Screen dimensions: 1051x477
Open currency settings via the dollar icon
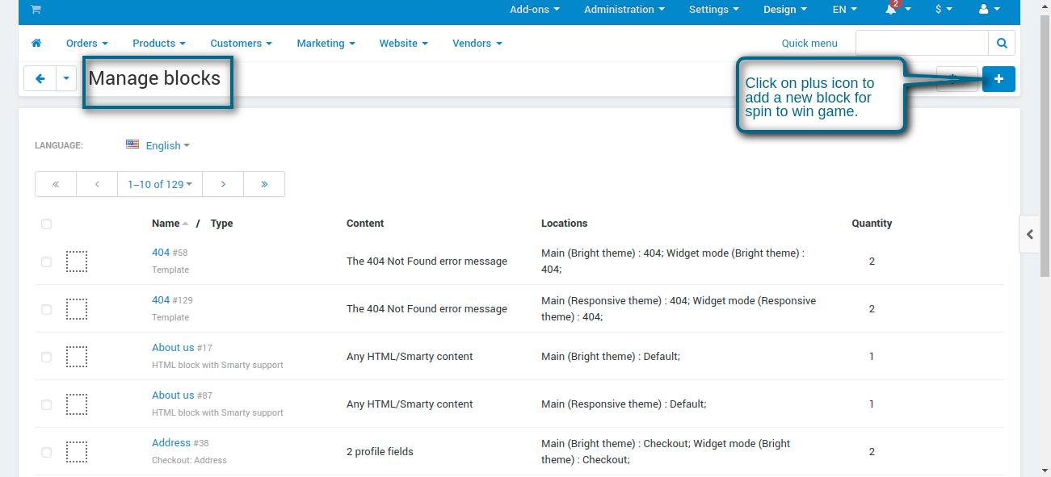tap(938, 10)
